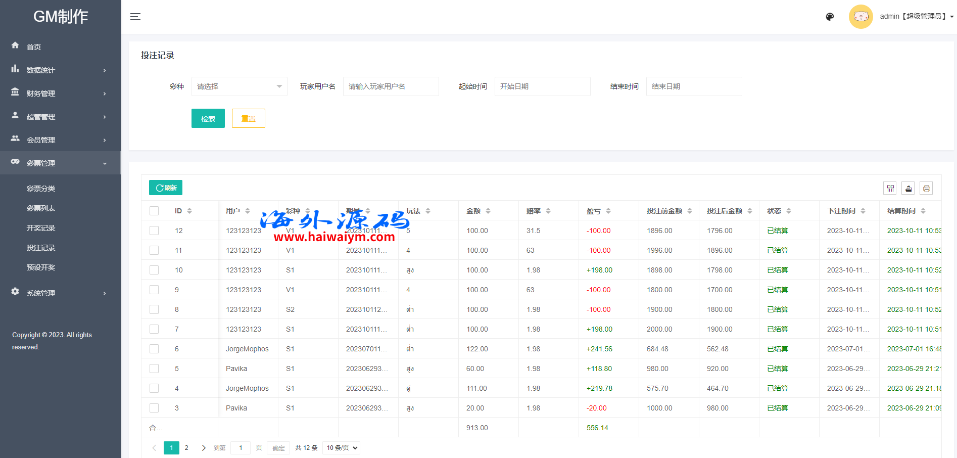The height and width of the screenshot is (458, 957).
Task: Go to page 2 in pagination
Action: [x=186, y=448]
